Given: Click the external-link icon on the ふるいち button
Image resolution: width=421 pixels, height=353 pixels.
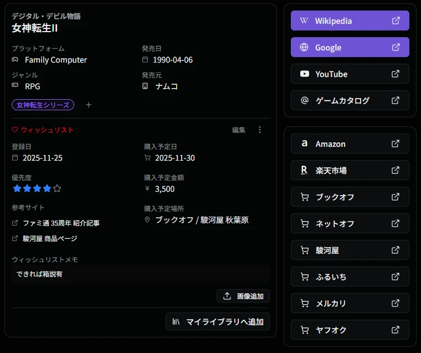Looking at the screenshot, I should click(396, 277).
